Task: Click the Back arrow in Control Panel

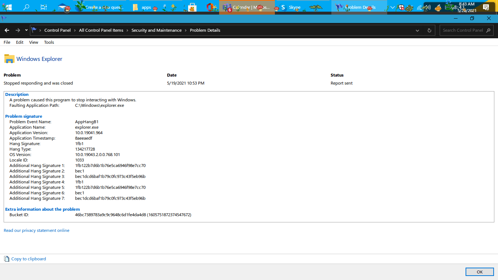Action: coord(7,30)
